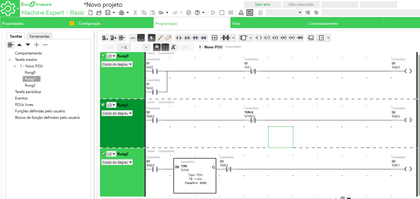The width and height of the screenshot is (420, 199).
Task: Open the save options dropdown arrow
Action: [x=114, y=13]
